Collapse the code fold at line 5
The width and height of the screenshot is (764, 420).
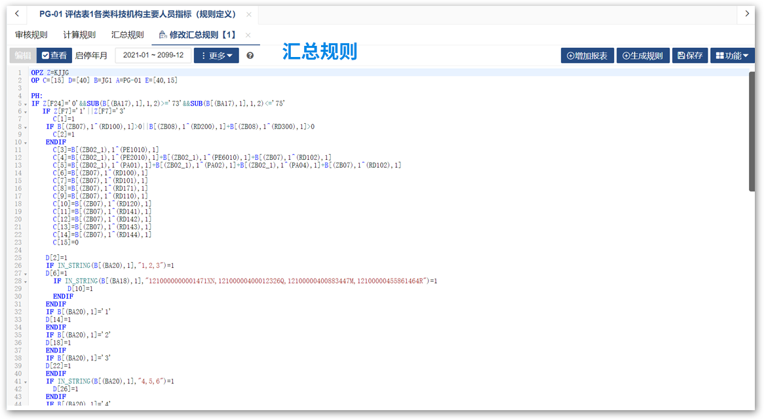[26, 104]
